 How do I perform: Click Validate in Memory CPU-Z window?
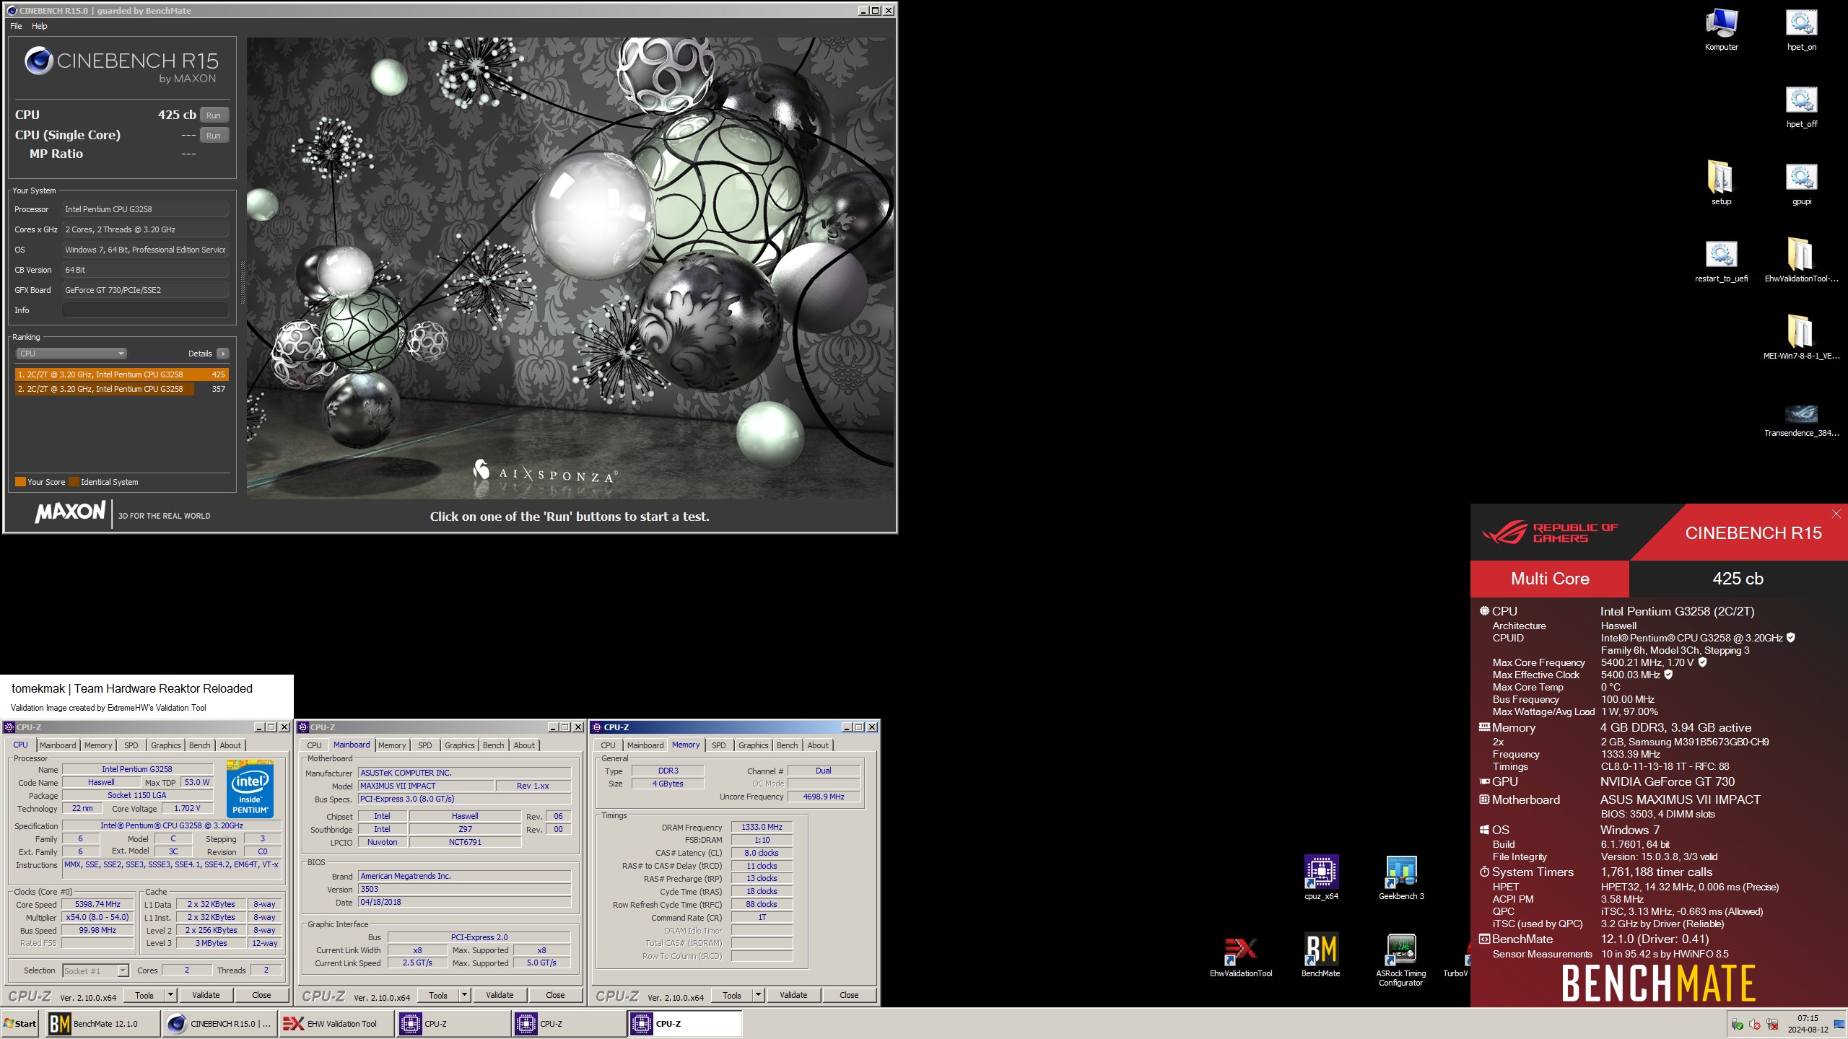click(793, 995)
